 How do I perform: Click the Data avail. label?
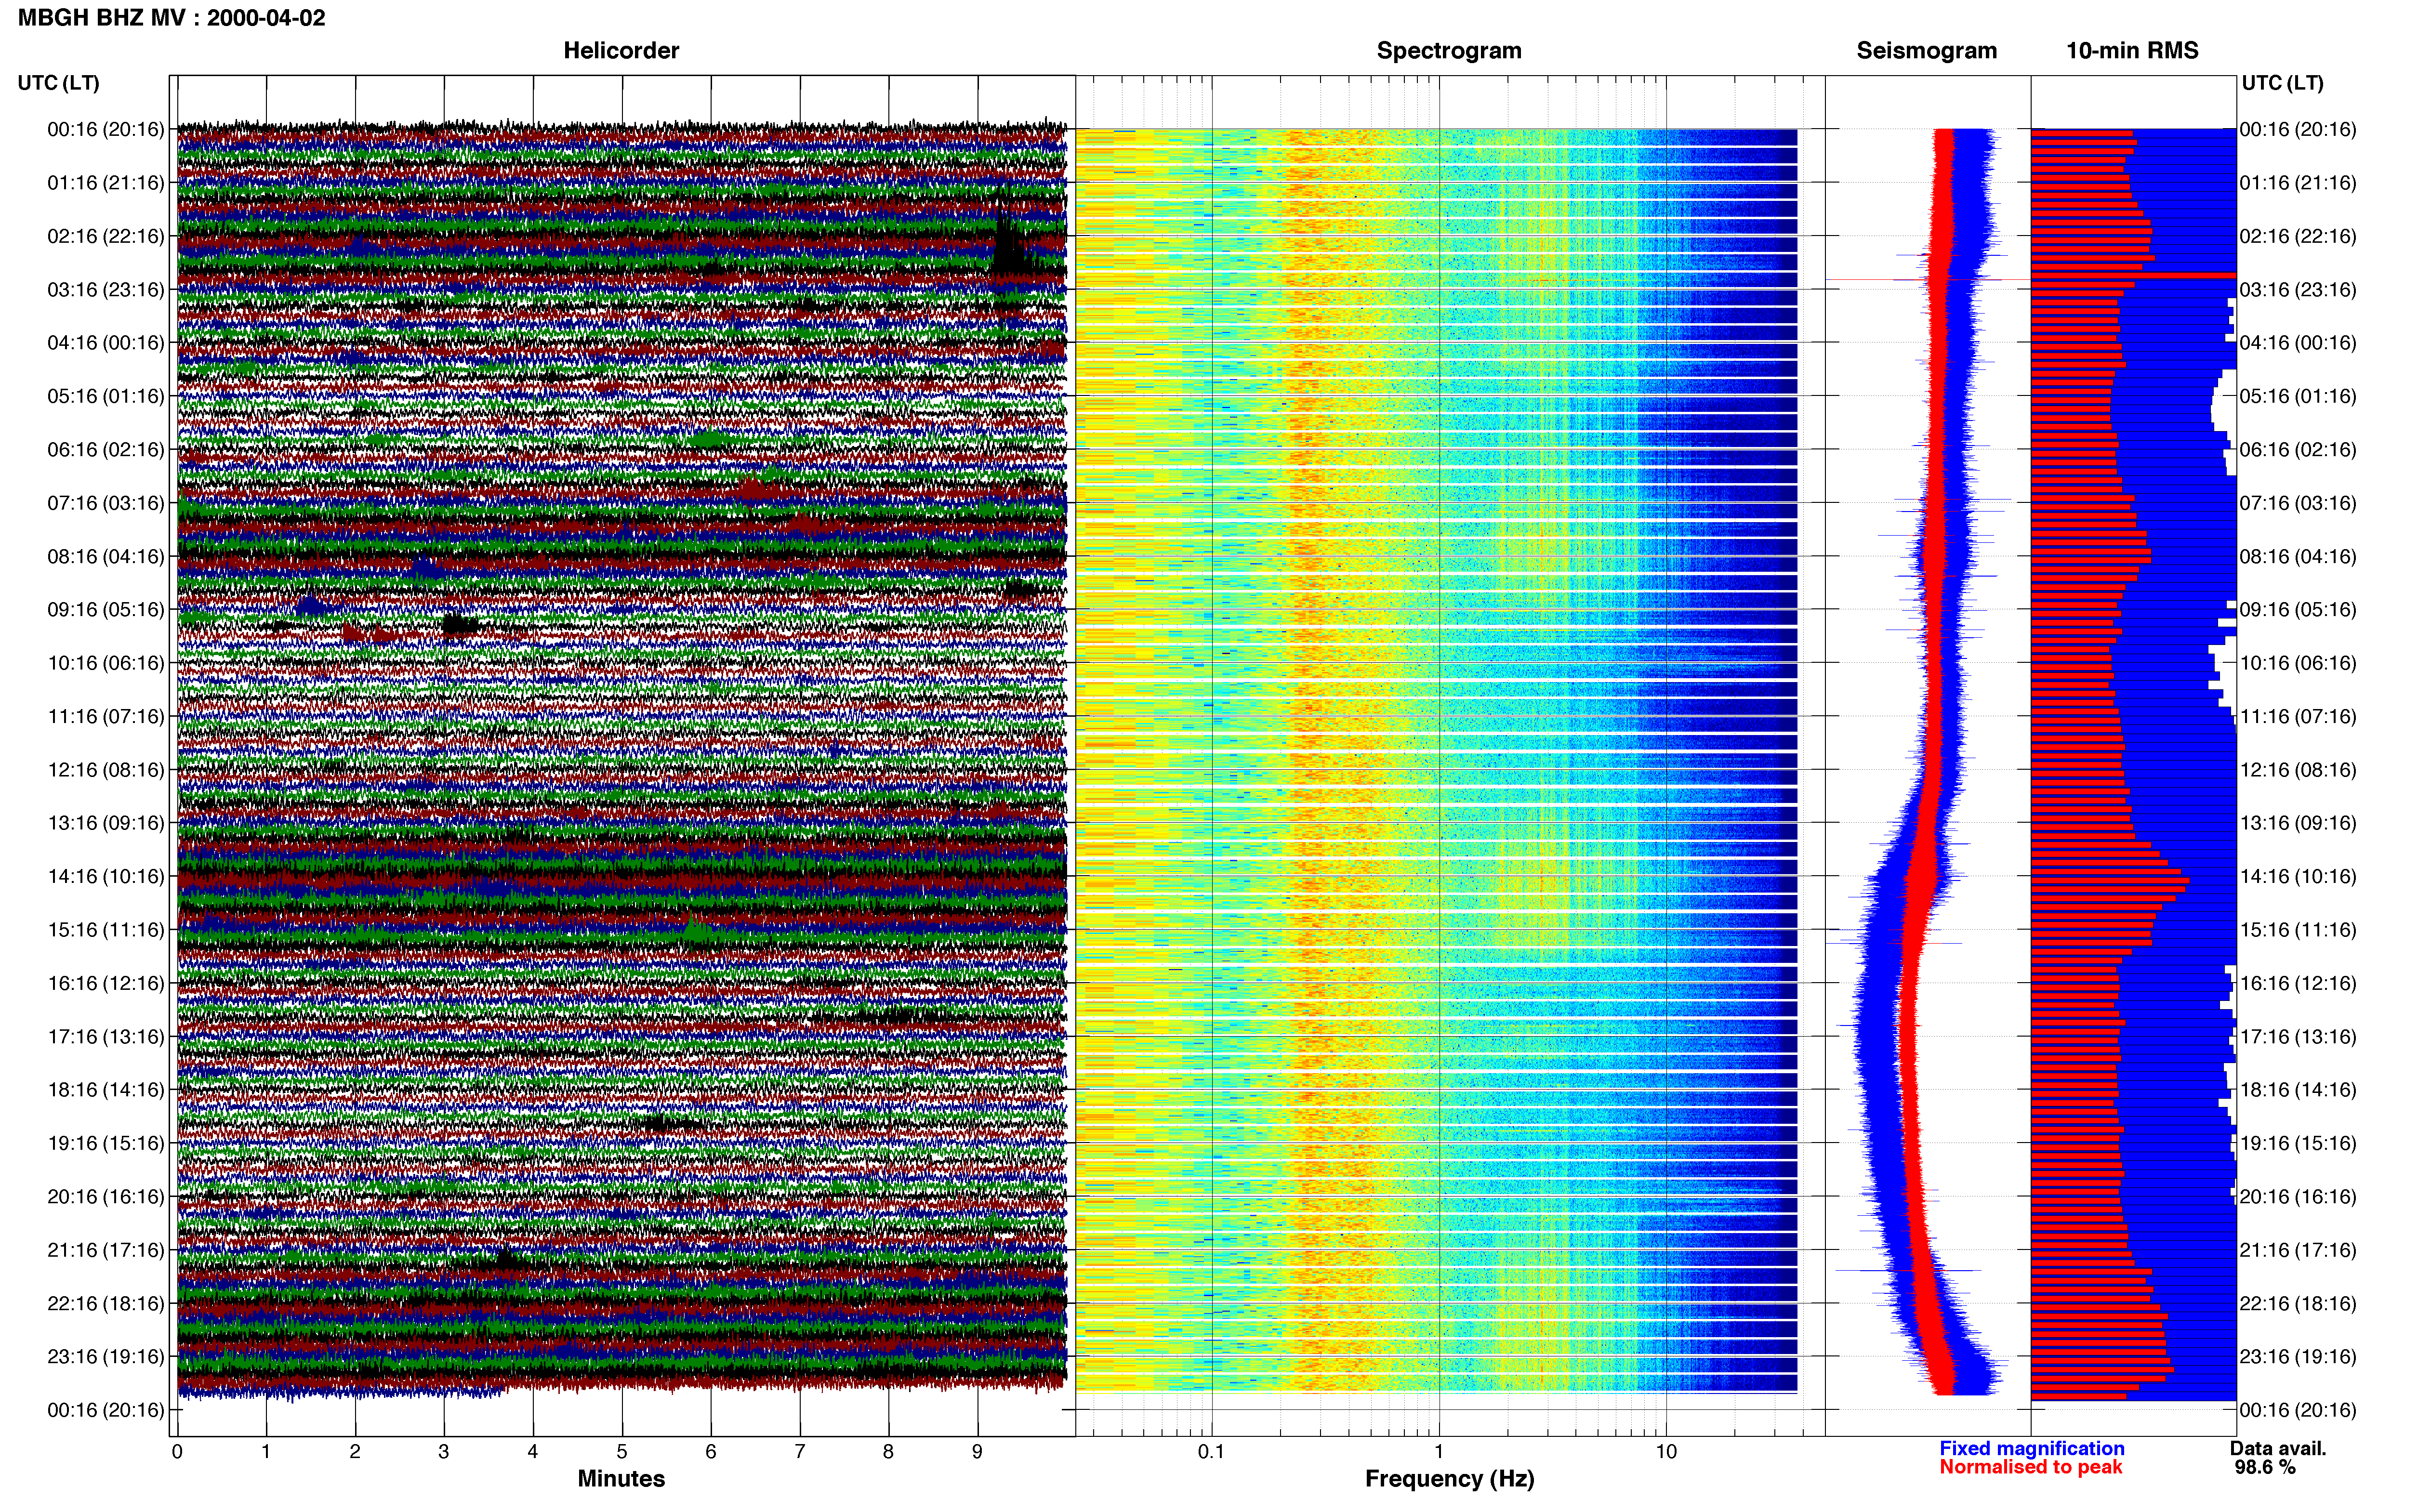click(x=2278, y=1448)
